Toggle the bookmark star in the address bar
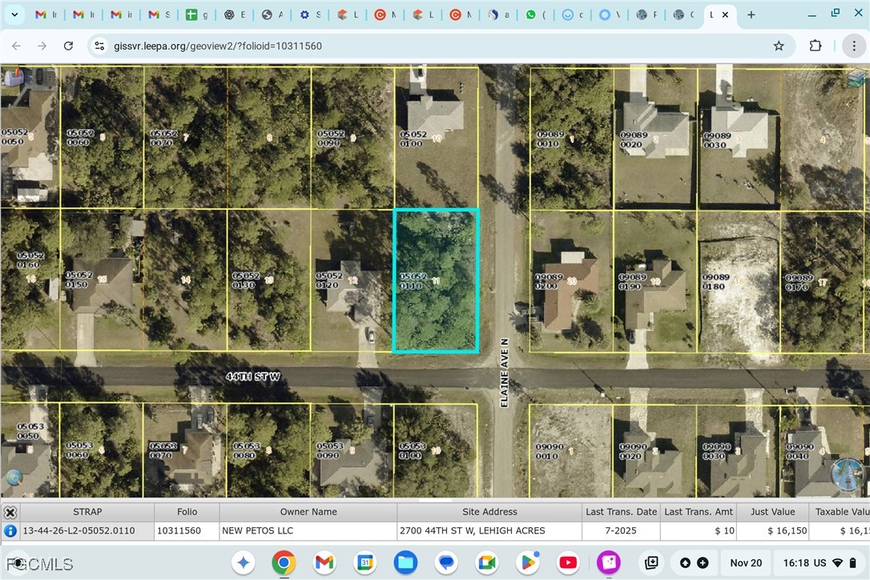Screen dimensions: 870x580 [778, 46]
